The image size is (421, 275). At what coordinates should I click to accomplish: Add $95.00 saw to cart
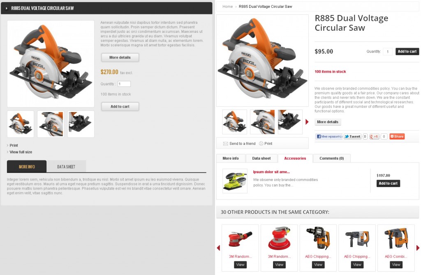407,51
